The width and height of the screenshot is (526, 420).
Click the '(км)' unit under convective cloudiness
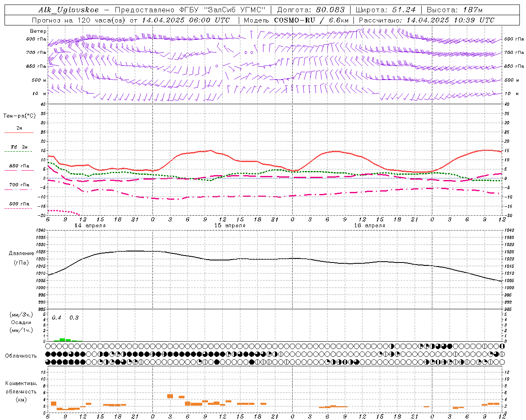click(x=21, y=399)
